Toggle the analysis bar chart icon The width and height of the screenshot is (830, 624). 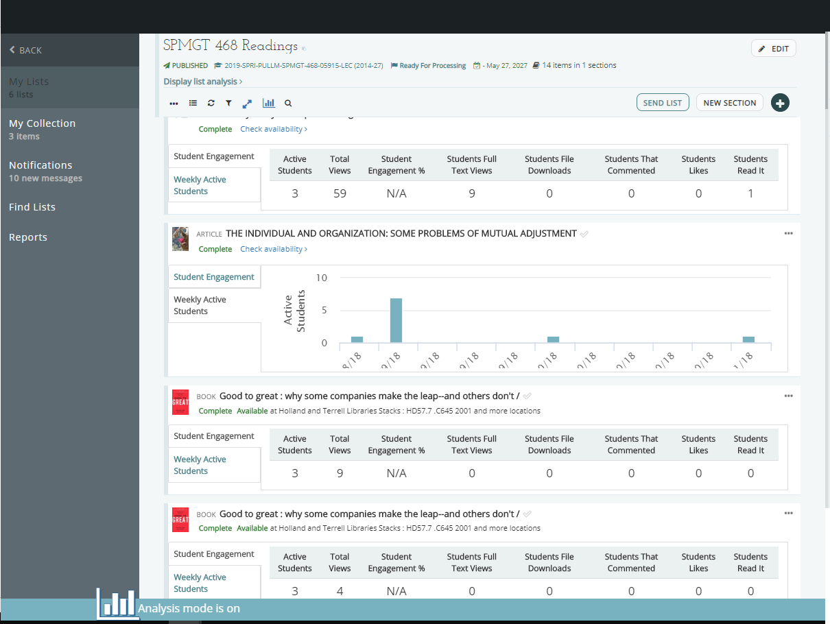coord(269,104)
